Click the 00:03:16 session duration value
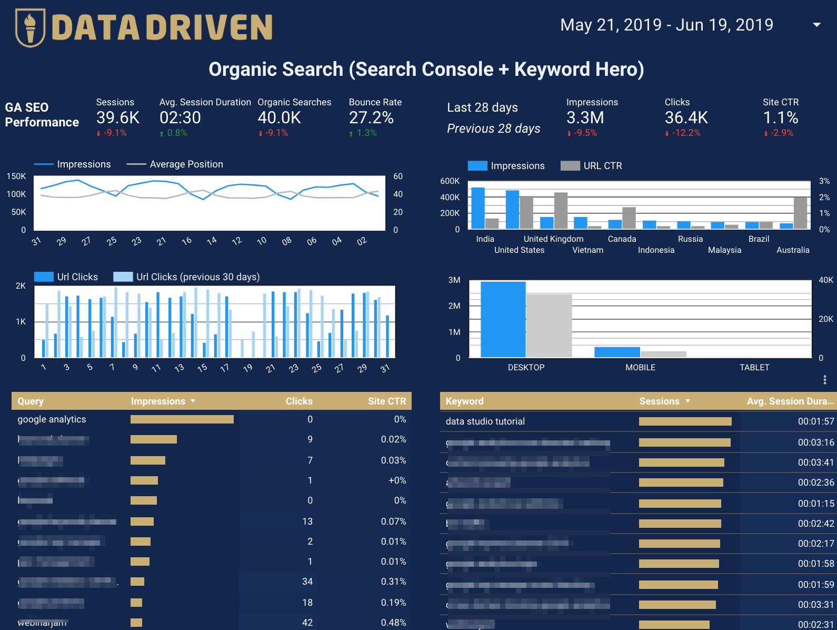 (x=816, y=442)
